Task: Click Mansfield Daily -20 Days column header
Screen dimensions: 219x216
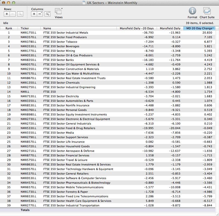Action: [136, 28]
